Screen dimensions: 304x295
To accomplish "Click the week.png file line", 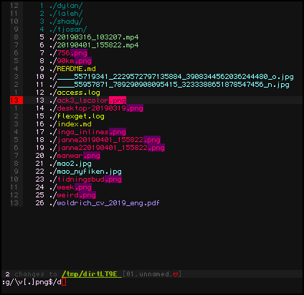I will pyautogui.click(x=70, y=187).
